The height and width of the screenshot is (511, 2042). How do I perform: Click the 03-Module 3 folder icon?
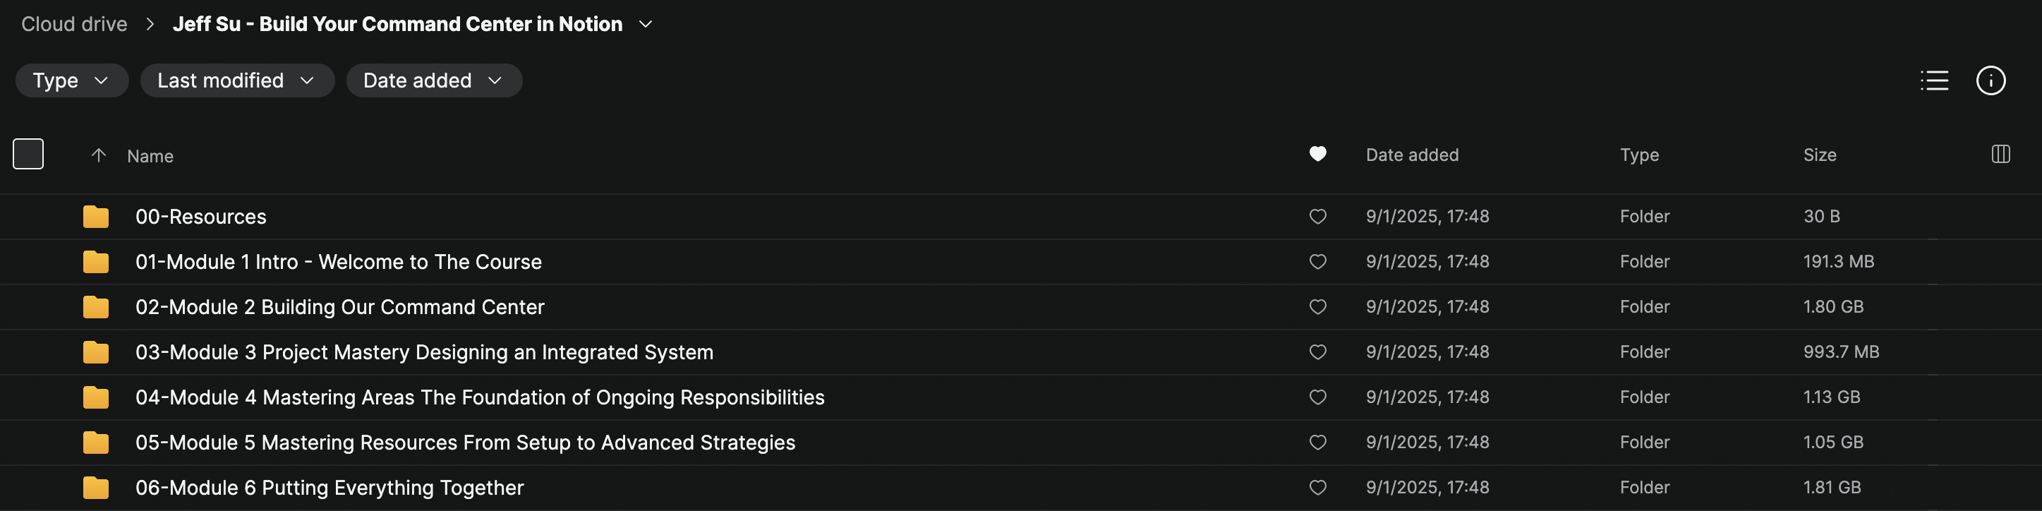coord(96,352)
